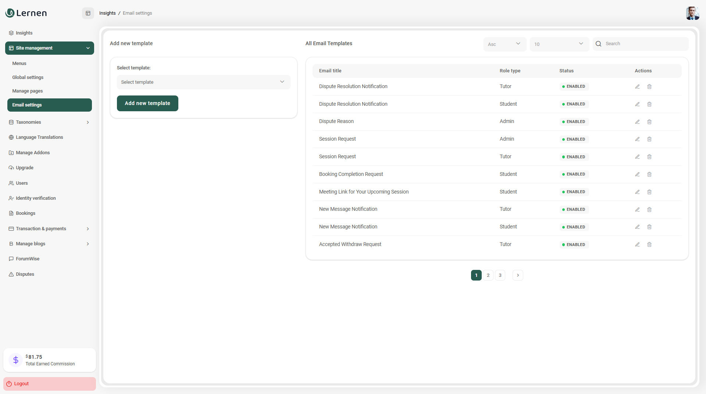
Task: Click the pencil icon for Accepted Withdraw Request
Action: (x=637, y=245)
